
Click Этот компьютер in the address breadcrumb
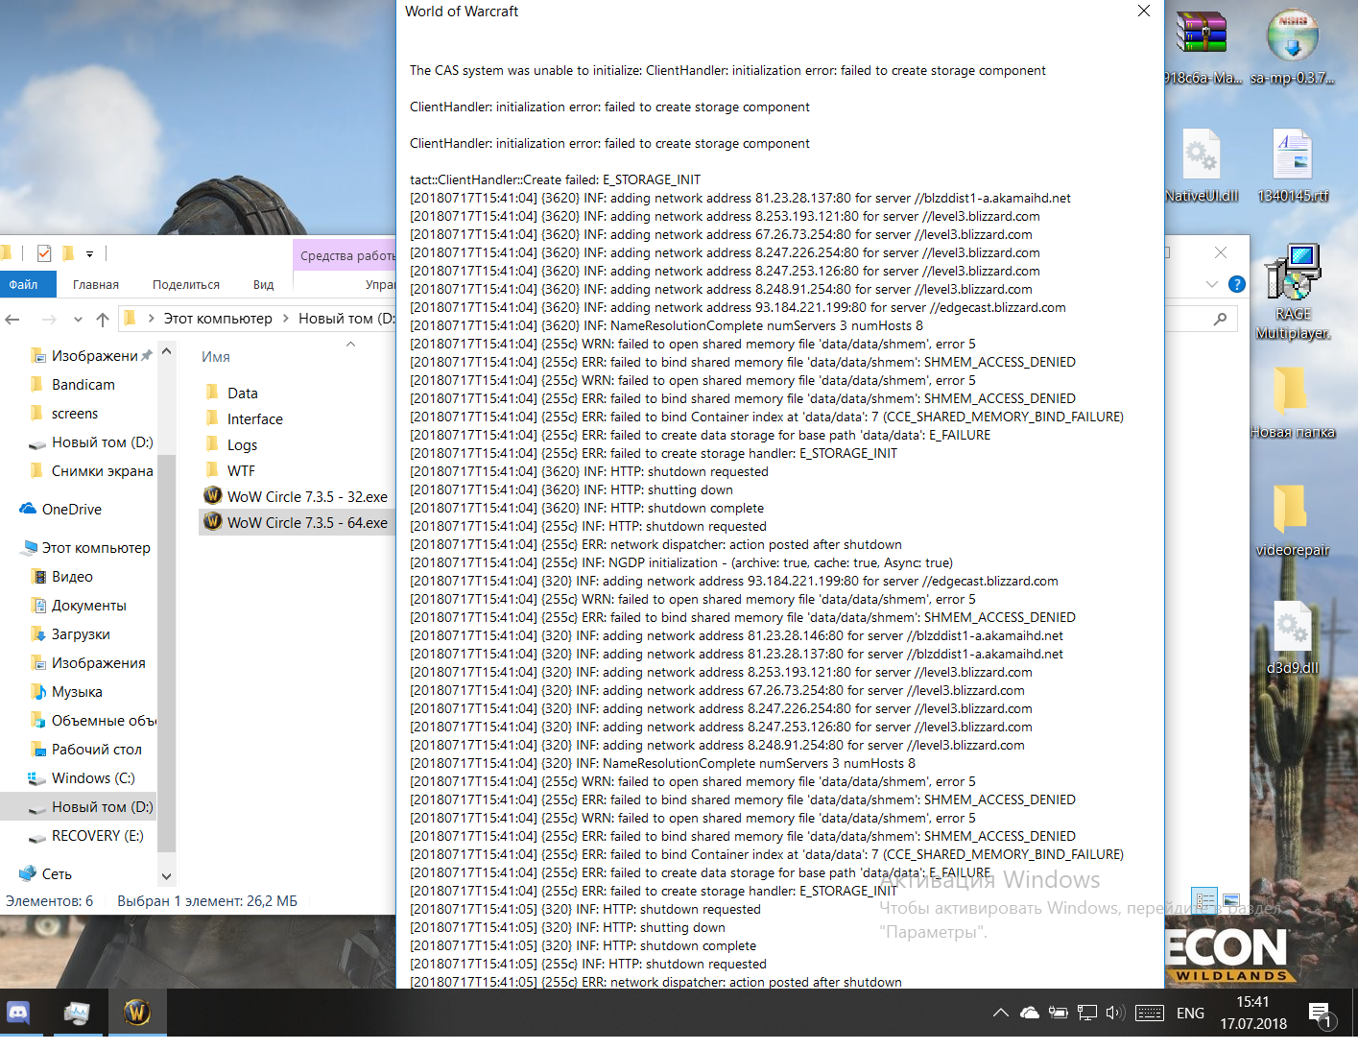pos(218,319)
